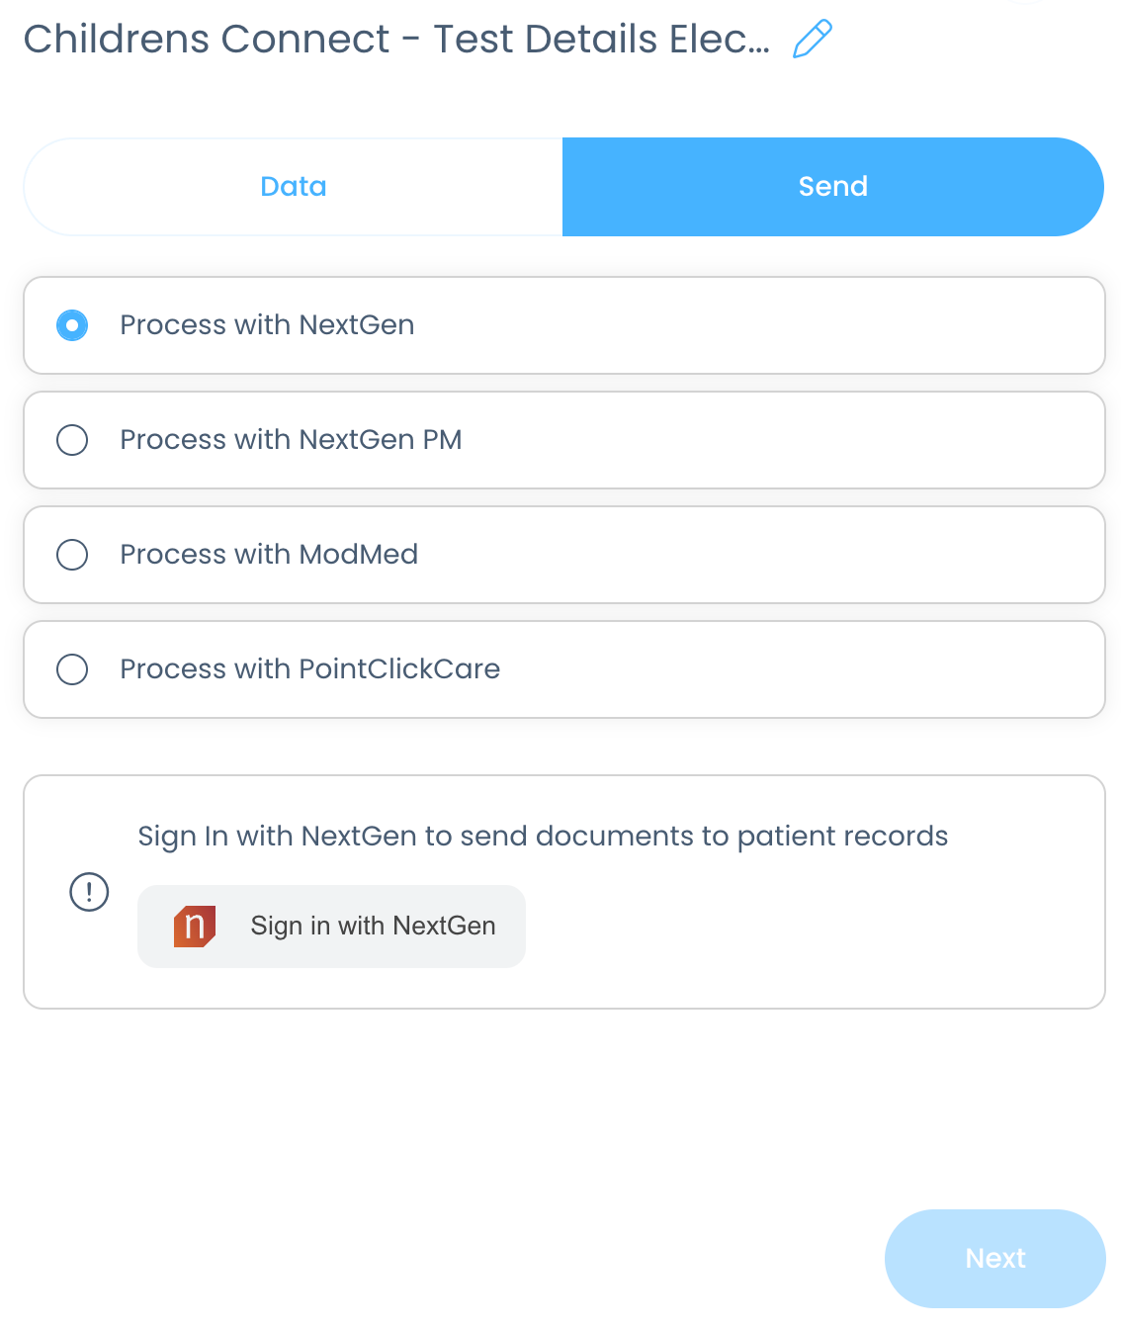Click the "Process with NextGen" label text
The height and width of the screenshot is (1329, 1121).
point(267,325)
